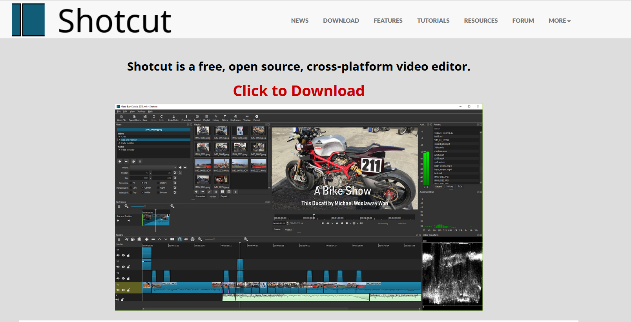Image resolution: width=631 pixels, height=322 pixels.
Task: Open the View menu in Shotcut window
Action: (x=132, y=111)
